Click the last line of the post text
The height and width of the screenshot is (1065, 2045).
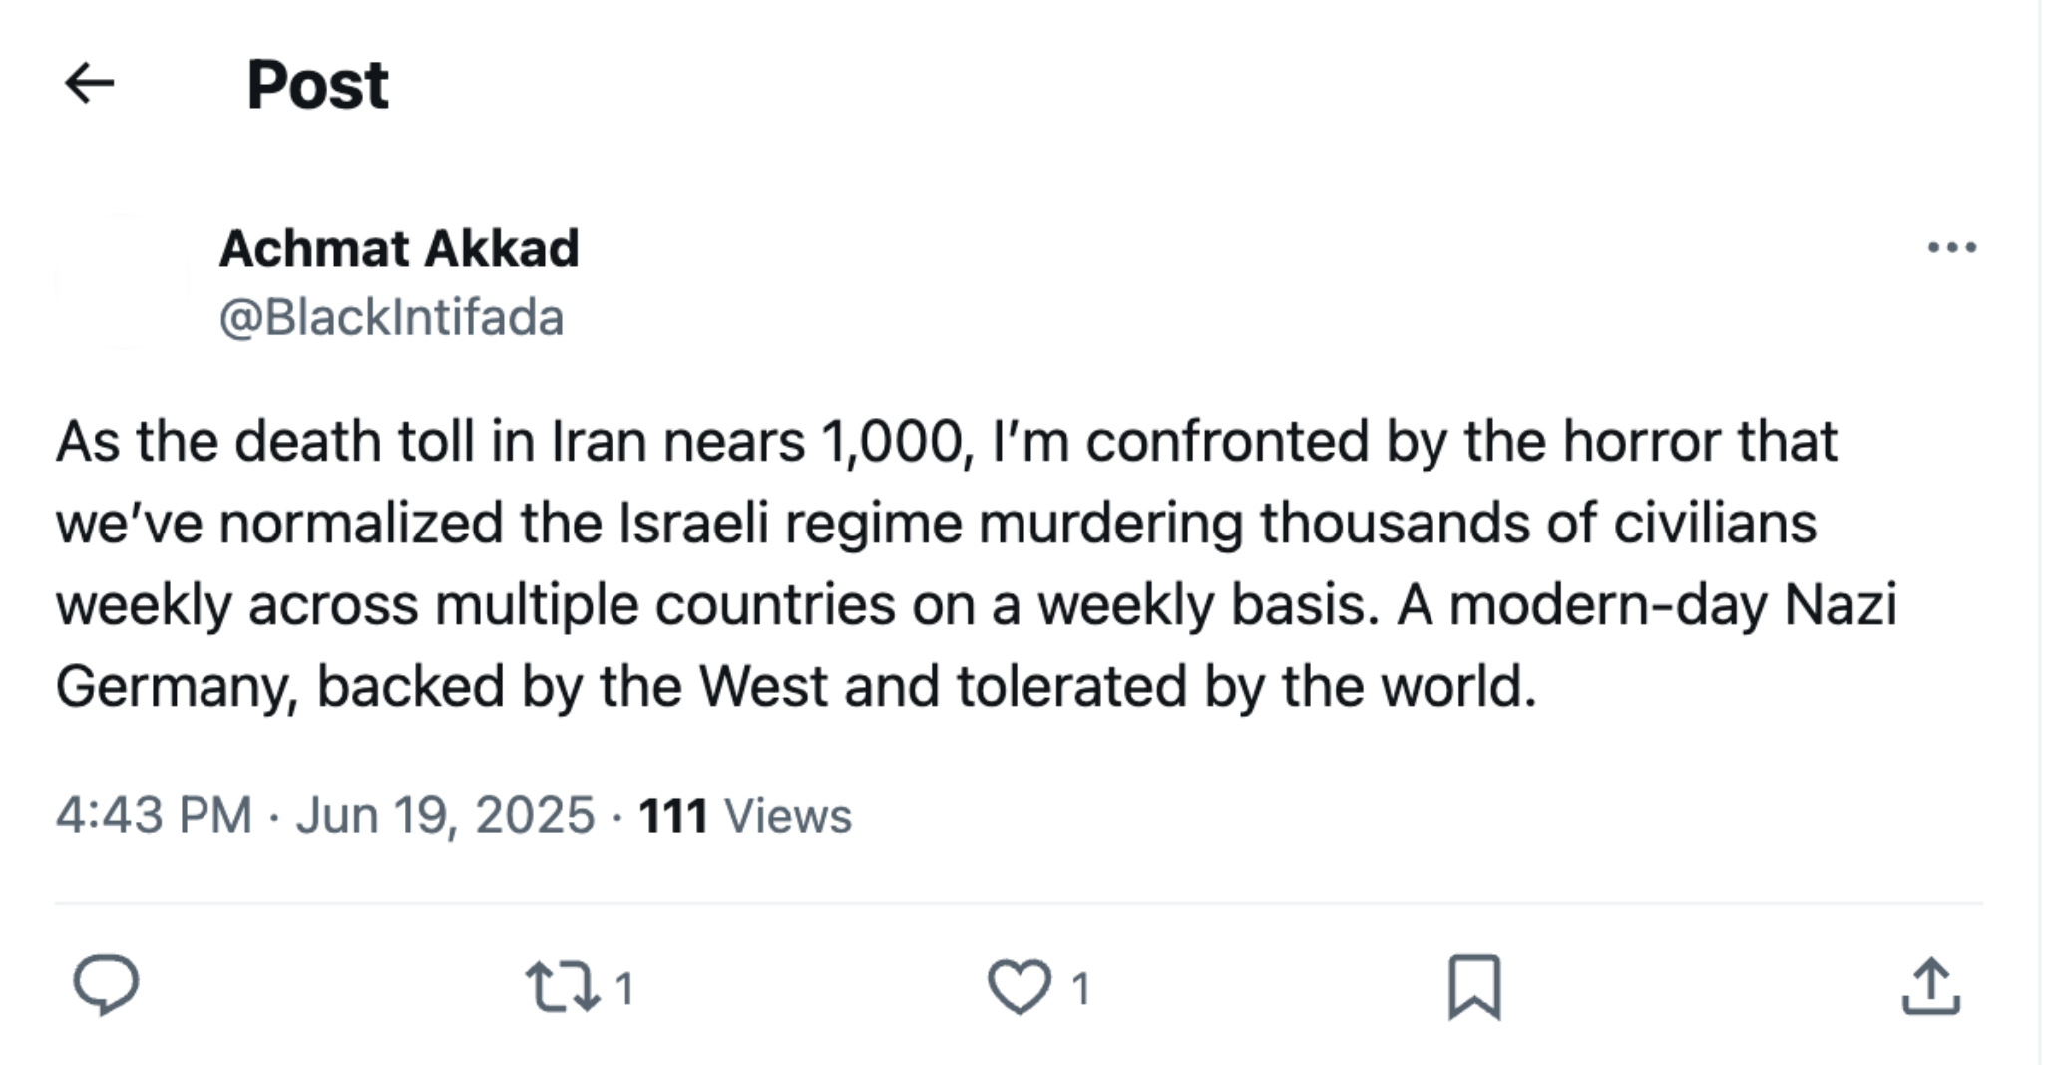(x=795, y=686)
